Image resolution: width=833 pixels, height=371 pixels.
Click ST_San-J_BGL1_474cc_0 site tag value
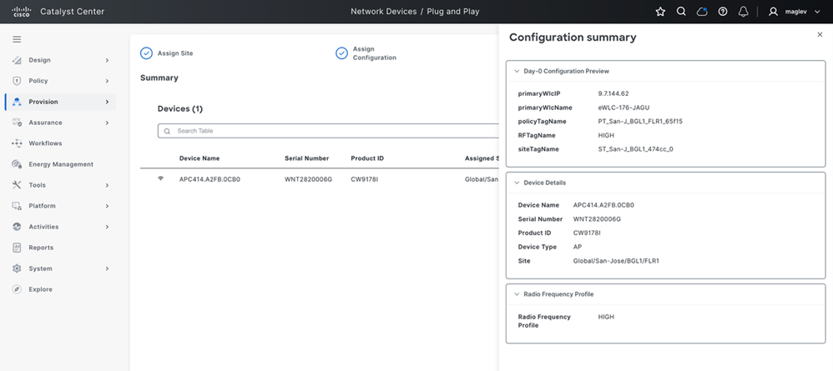coord(636,149)
